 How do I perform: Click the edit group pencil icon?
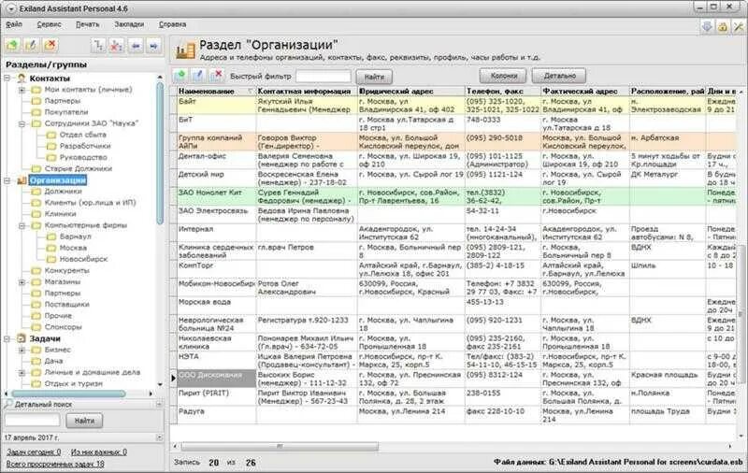click(x=31, y=46)
